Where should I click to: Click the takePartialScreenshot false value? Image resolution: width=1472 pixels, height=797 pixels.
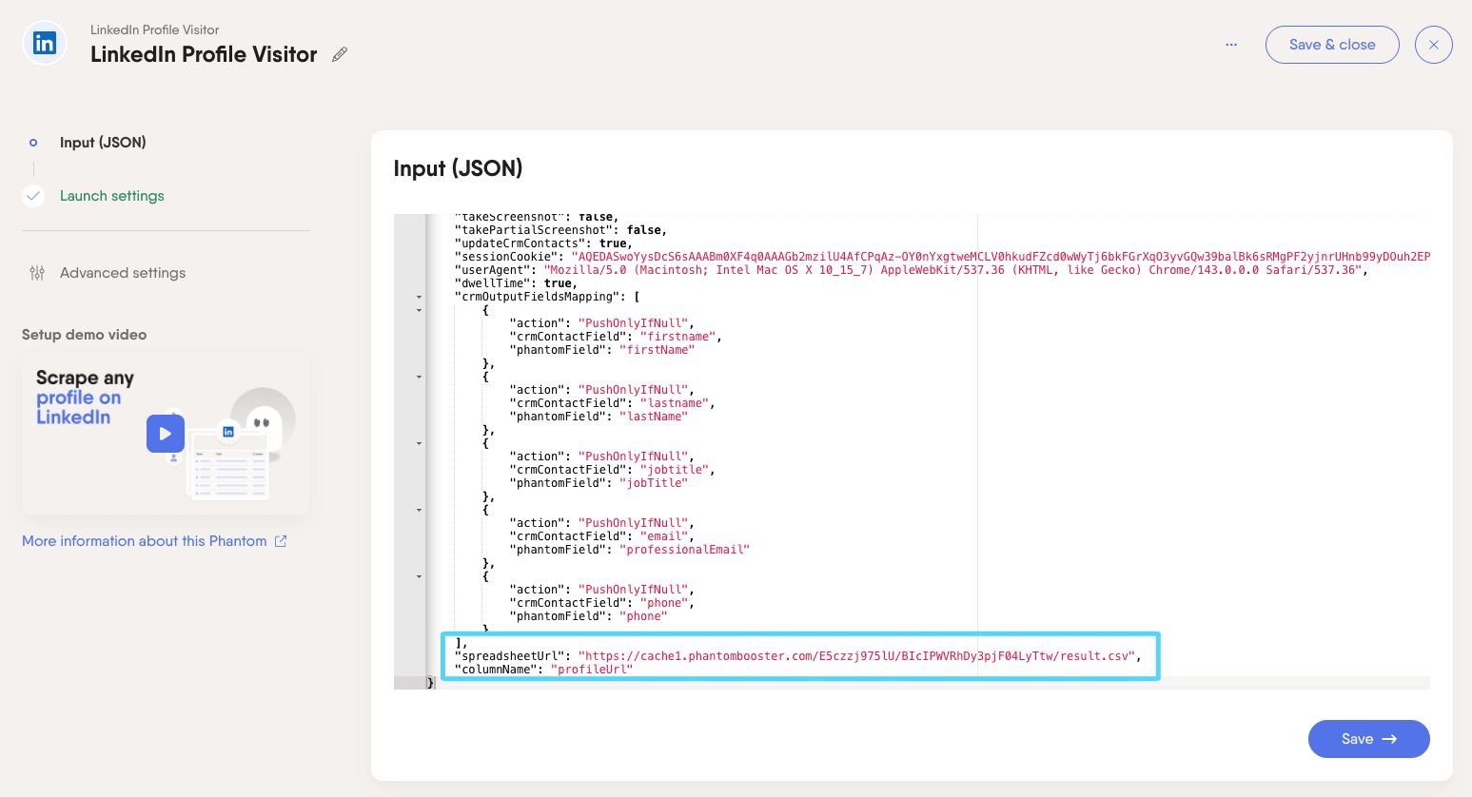click(643, 230)
